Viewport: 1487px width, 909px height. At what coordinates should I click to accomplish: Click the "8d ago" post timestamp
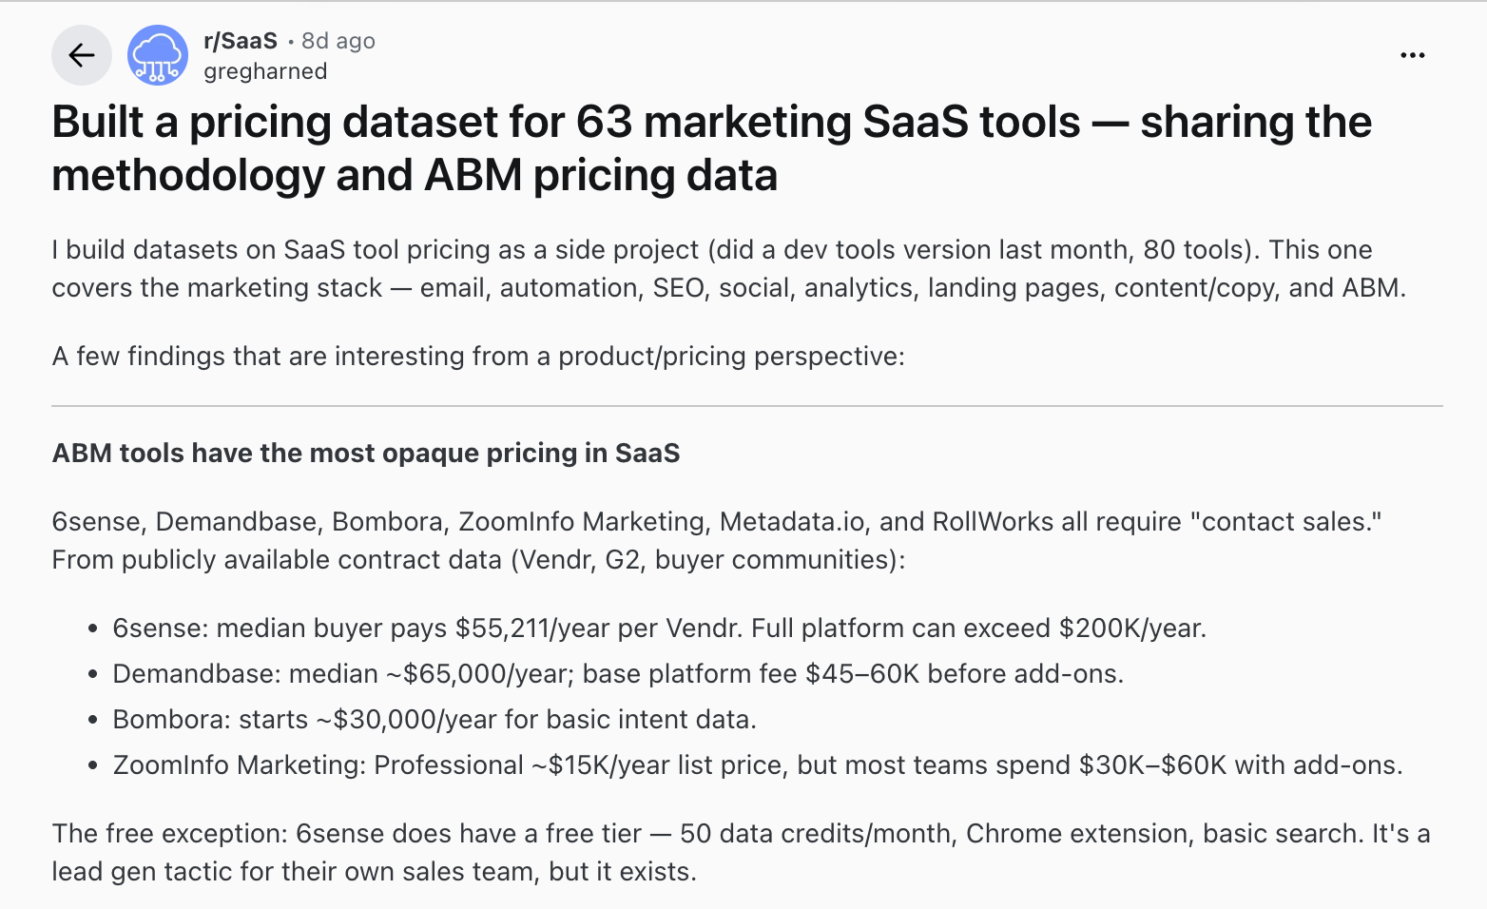click(x=338, y=41)
